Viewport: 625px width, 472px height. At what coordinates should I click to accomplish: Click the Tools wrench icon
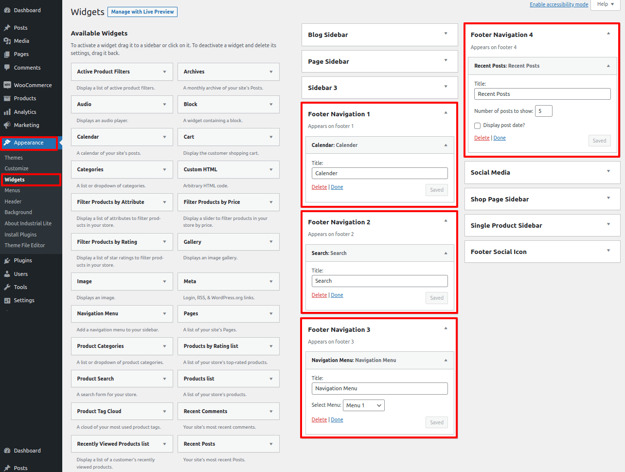(7, 287)
